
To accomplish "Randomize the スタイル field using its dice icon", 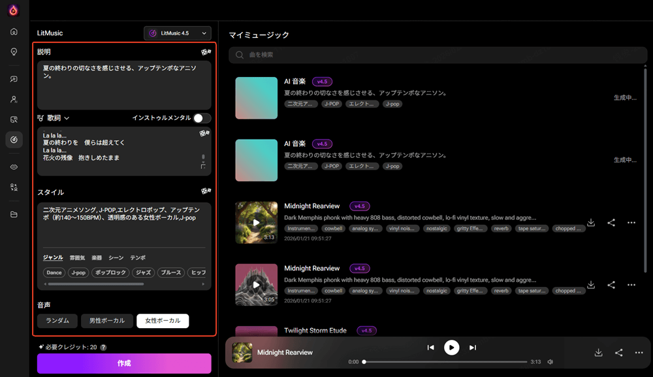I will [x=206, y=190].
